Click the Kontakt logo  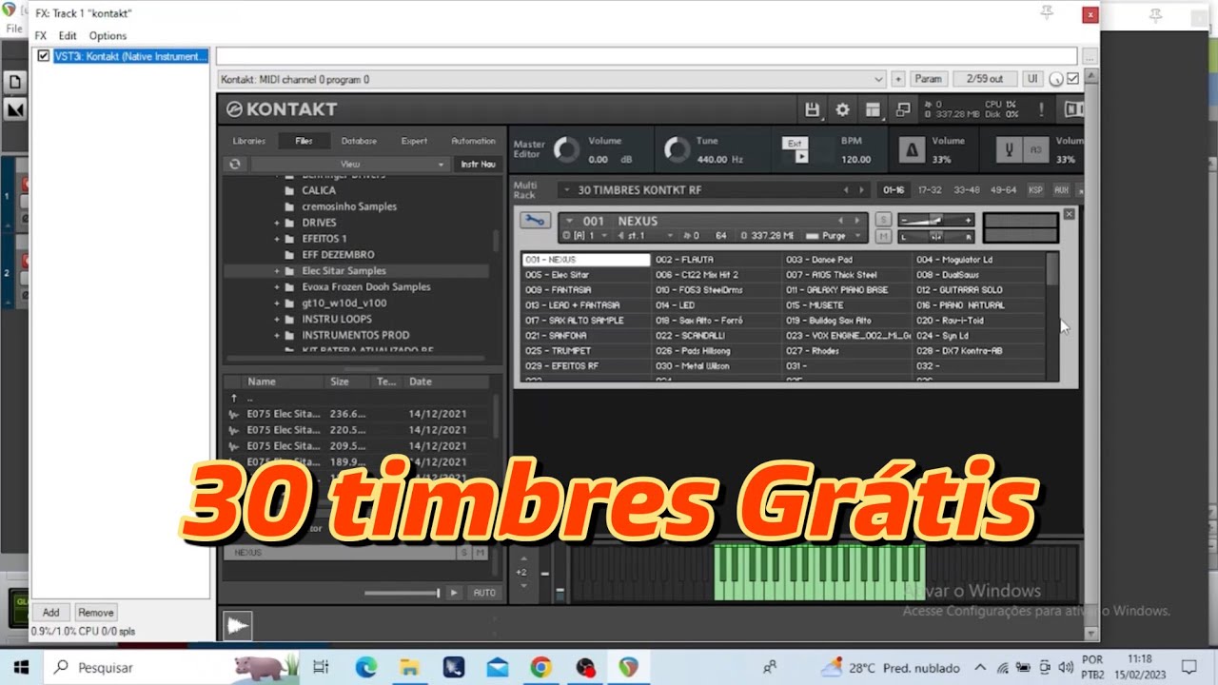282,109
